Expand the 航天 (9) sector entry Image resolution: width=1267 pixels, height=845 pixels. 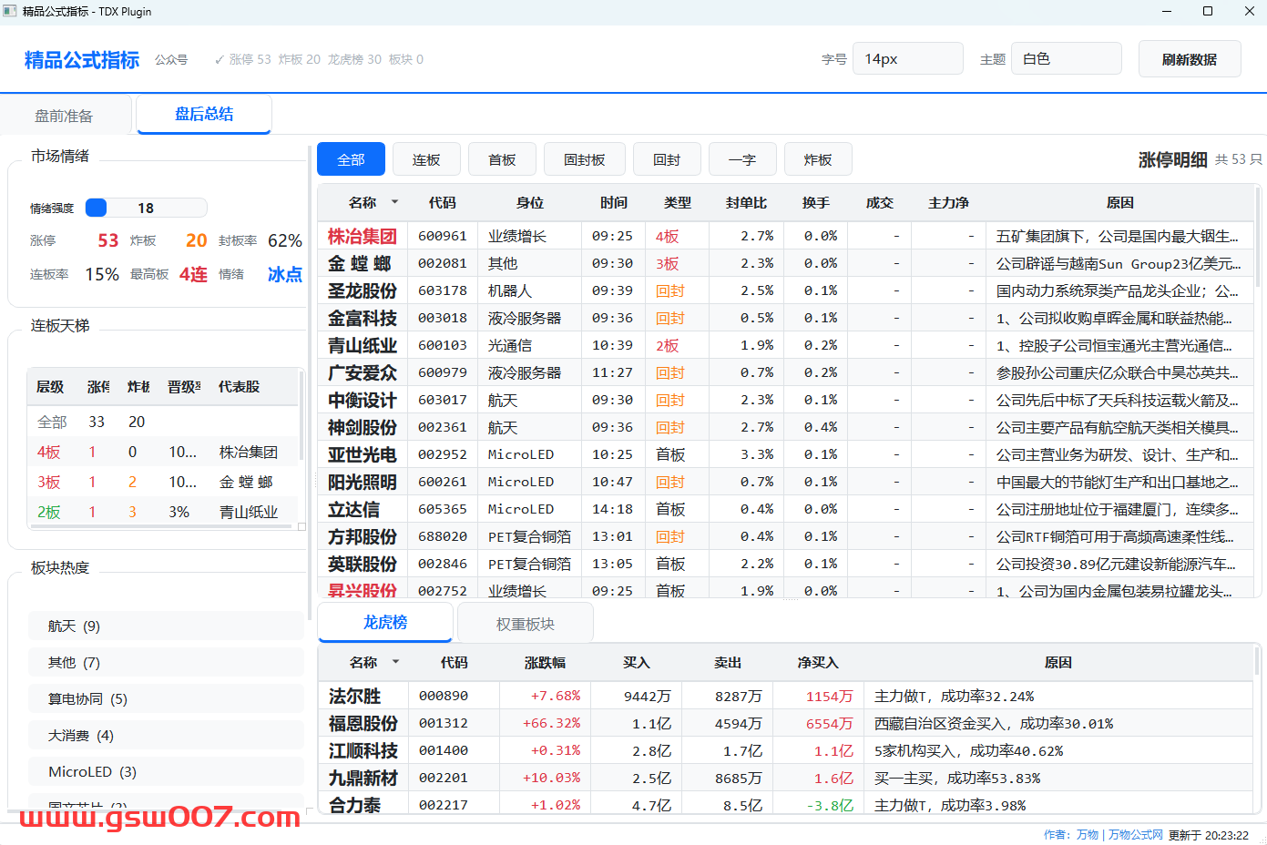point(166,626)
